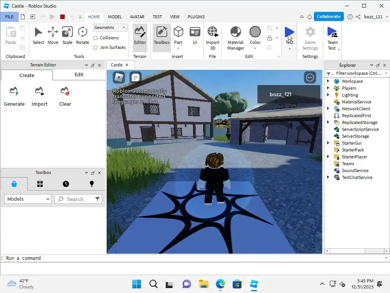This screenshot has height=293, width=390.
Task: Start a Team Test session
Action: point(332,38)
